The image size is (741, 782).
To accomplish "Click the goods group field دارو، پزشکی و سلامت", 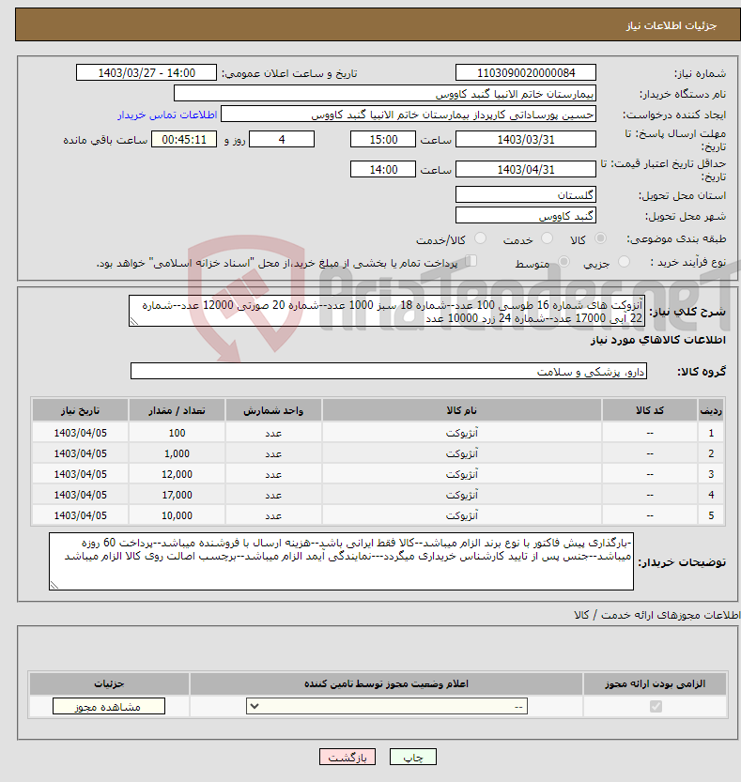I will click(389, 371).
